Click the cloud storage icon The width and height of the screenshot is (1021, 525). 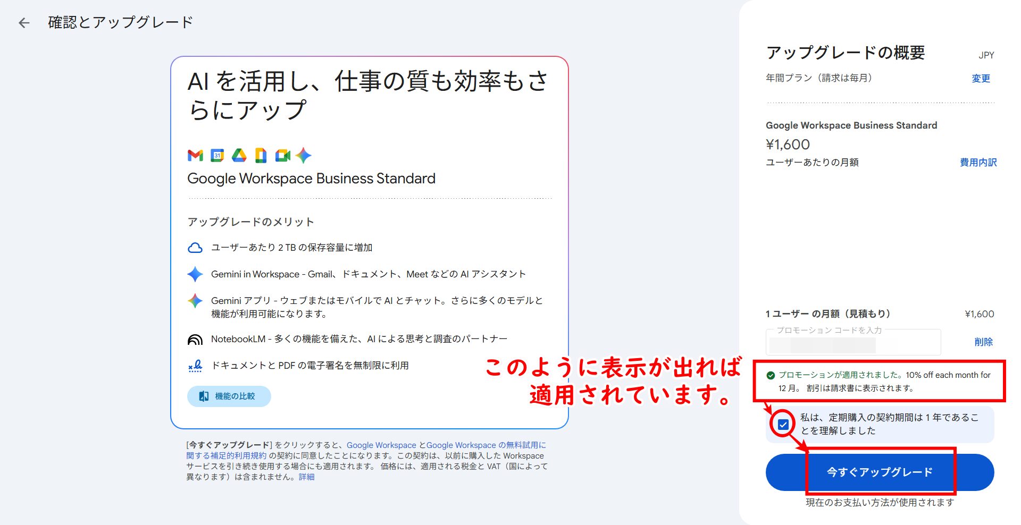coord(195,248)
